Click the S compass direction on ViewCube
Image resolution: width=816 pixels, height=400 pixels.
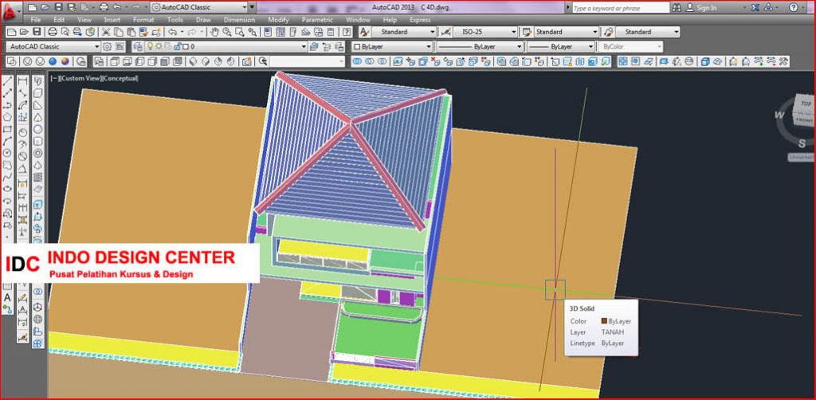pyautogui.click(x=802, y=143)
